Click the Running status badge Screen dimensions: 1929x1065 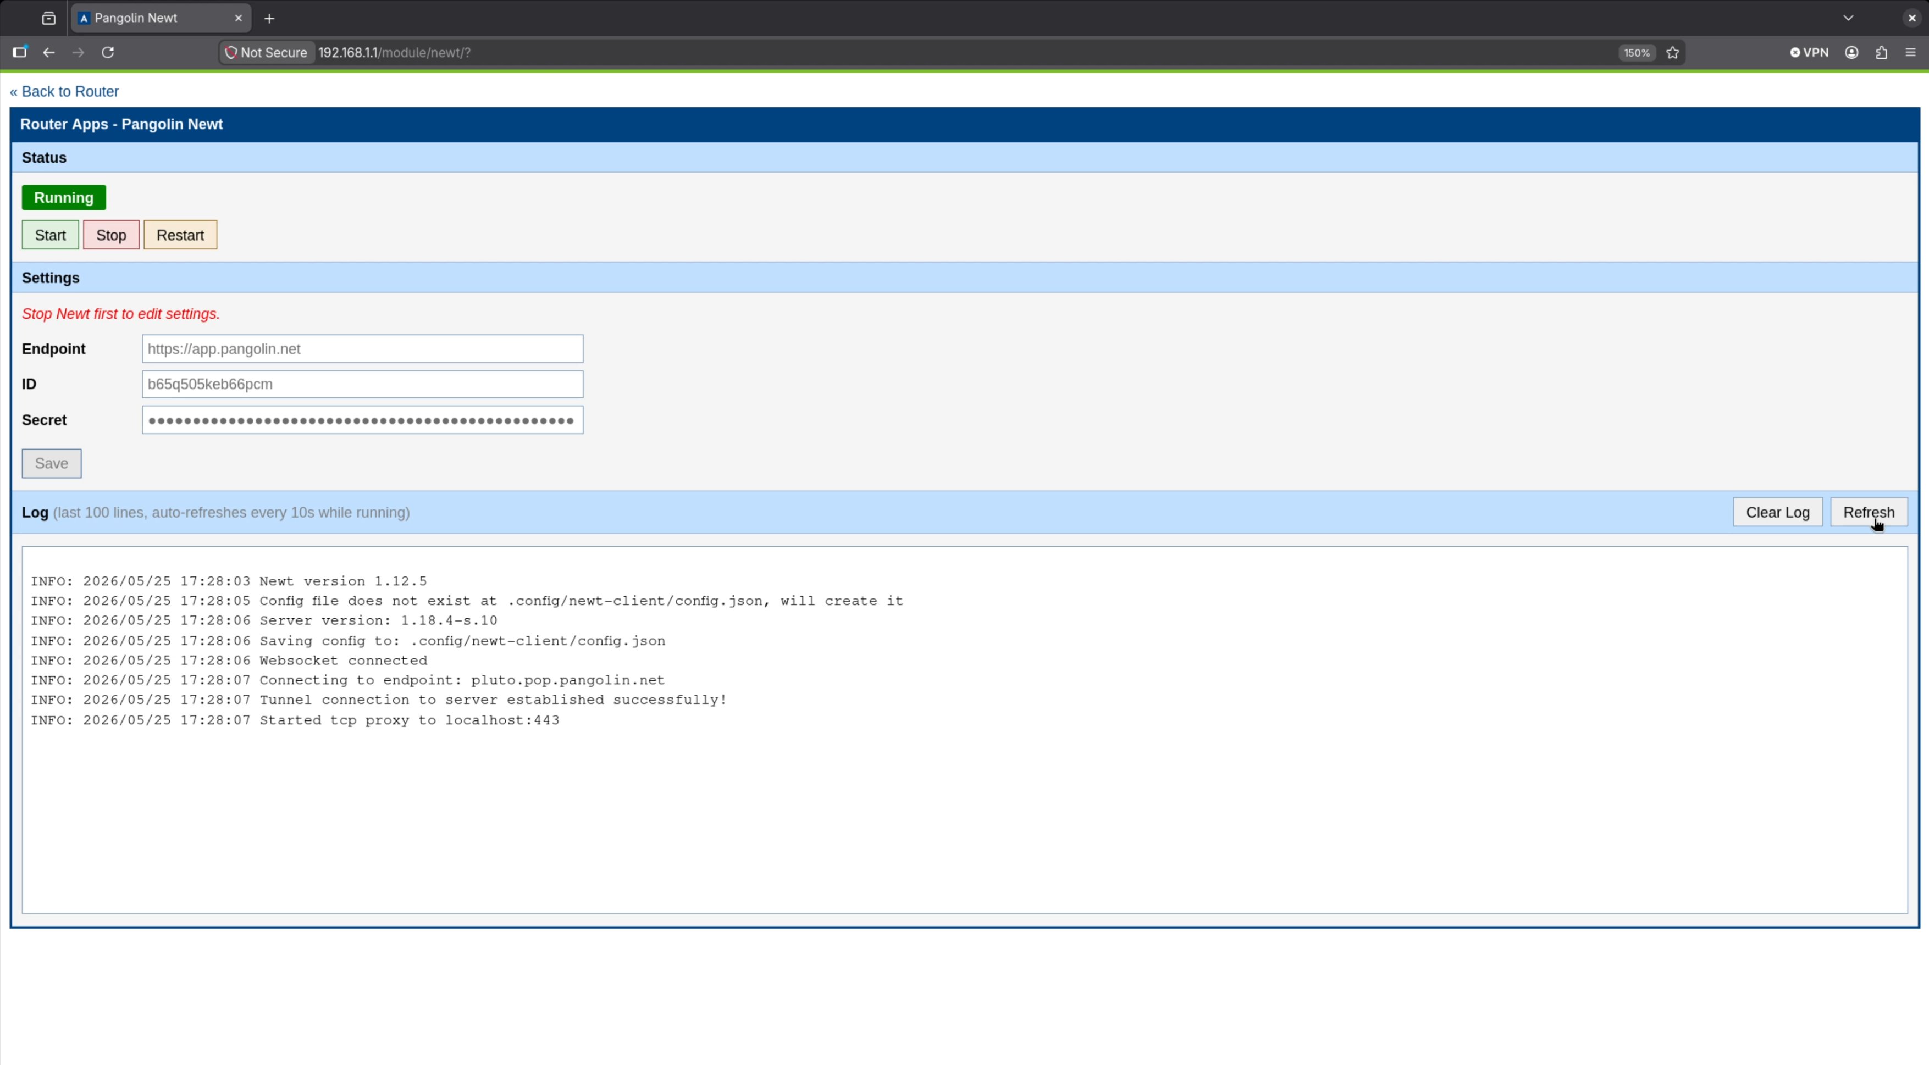[64, 198]
